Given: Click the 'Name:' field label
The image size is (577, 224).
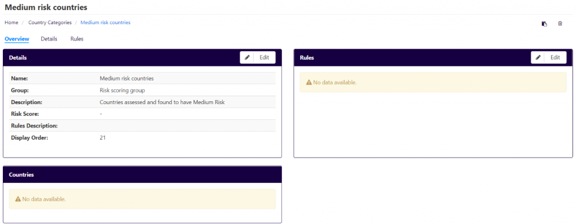Looking at the screenshot, I should [x=20, y=78].
